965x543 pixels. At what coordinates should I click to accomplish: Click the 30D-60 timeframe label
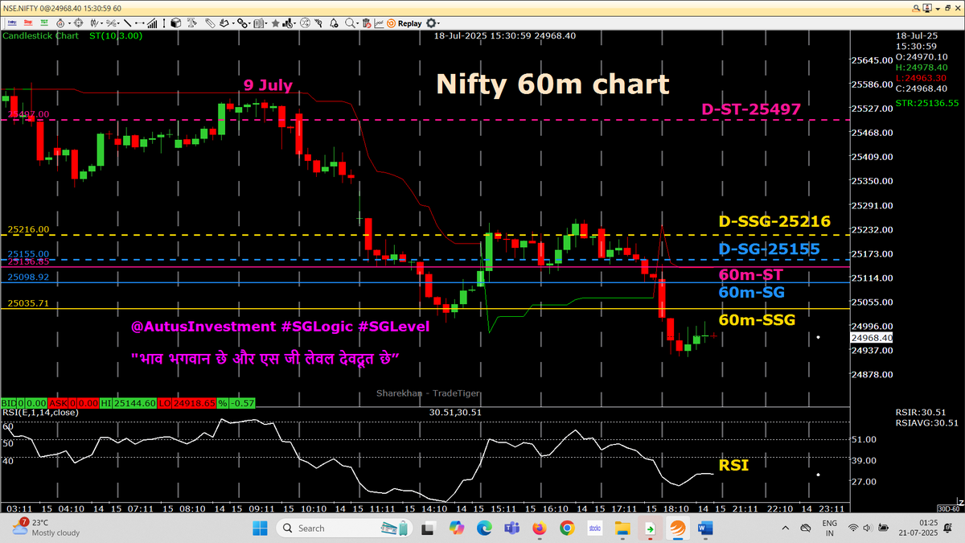pos(949,508)
